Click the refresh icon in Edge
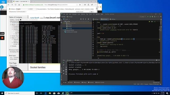The height and width of the screenshot is (95, 170). point(16,5)
